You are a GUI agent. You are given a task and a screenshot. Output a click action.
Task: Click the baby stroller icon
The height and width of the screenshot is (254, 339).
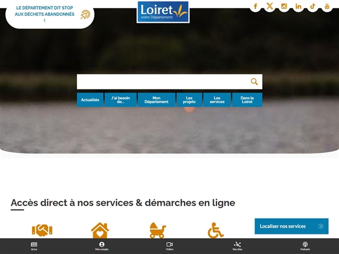[x=158, y=230]
